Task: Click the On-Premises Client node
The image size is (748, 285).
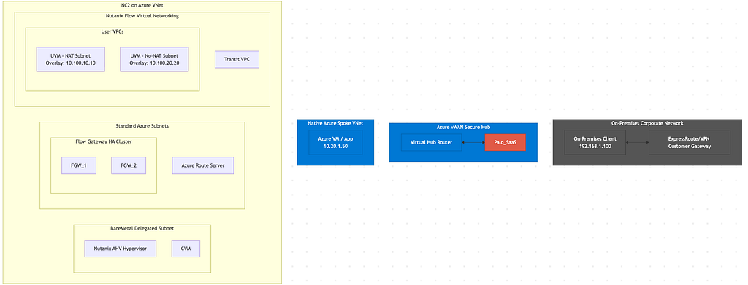Action: click(x=595, y=142)
